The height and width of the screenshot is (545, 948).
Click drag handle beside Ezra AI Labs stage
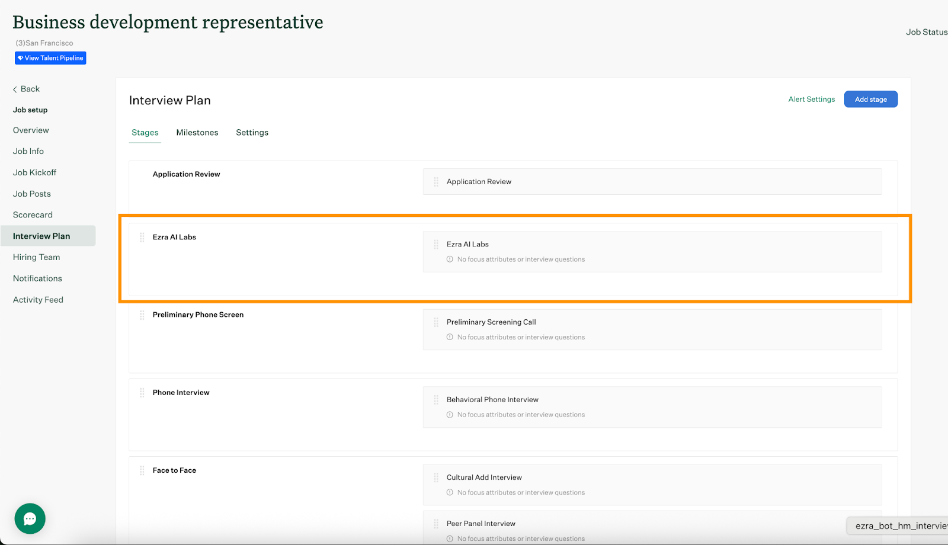point(142,237)
